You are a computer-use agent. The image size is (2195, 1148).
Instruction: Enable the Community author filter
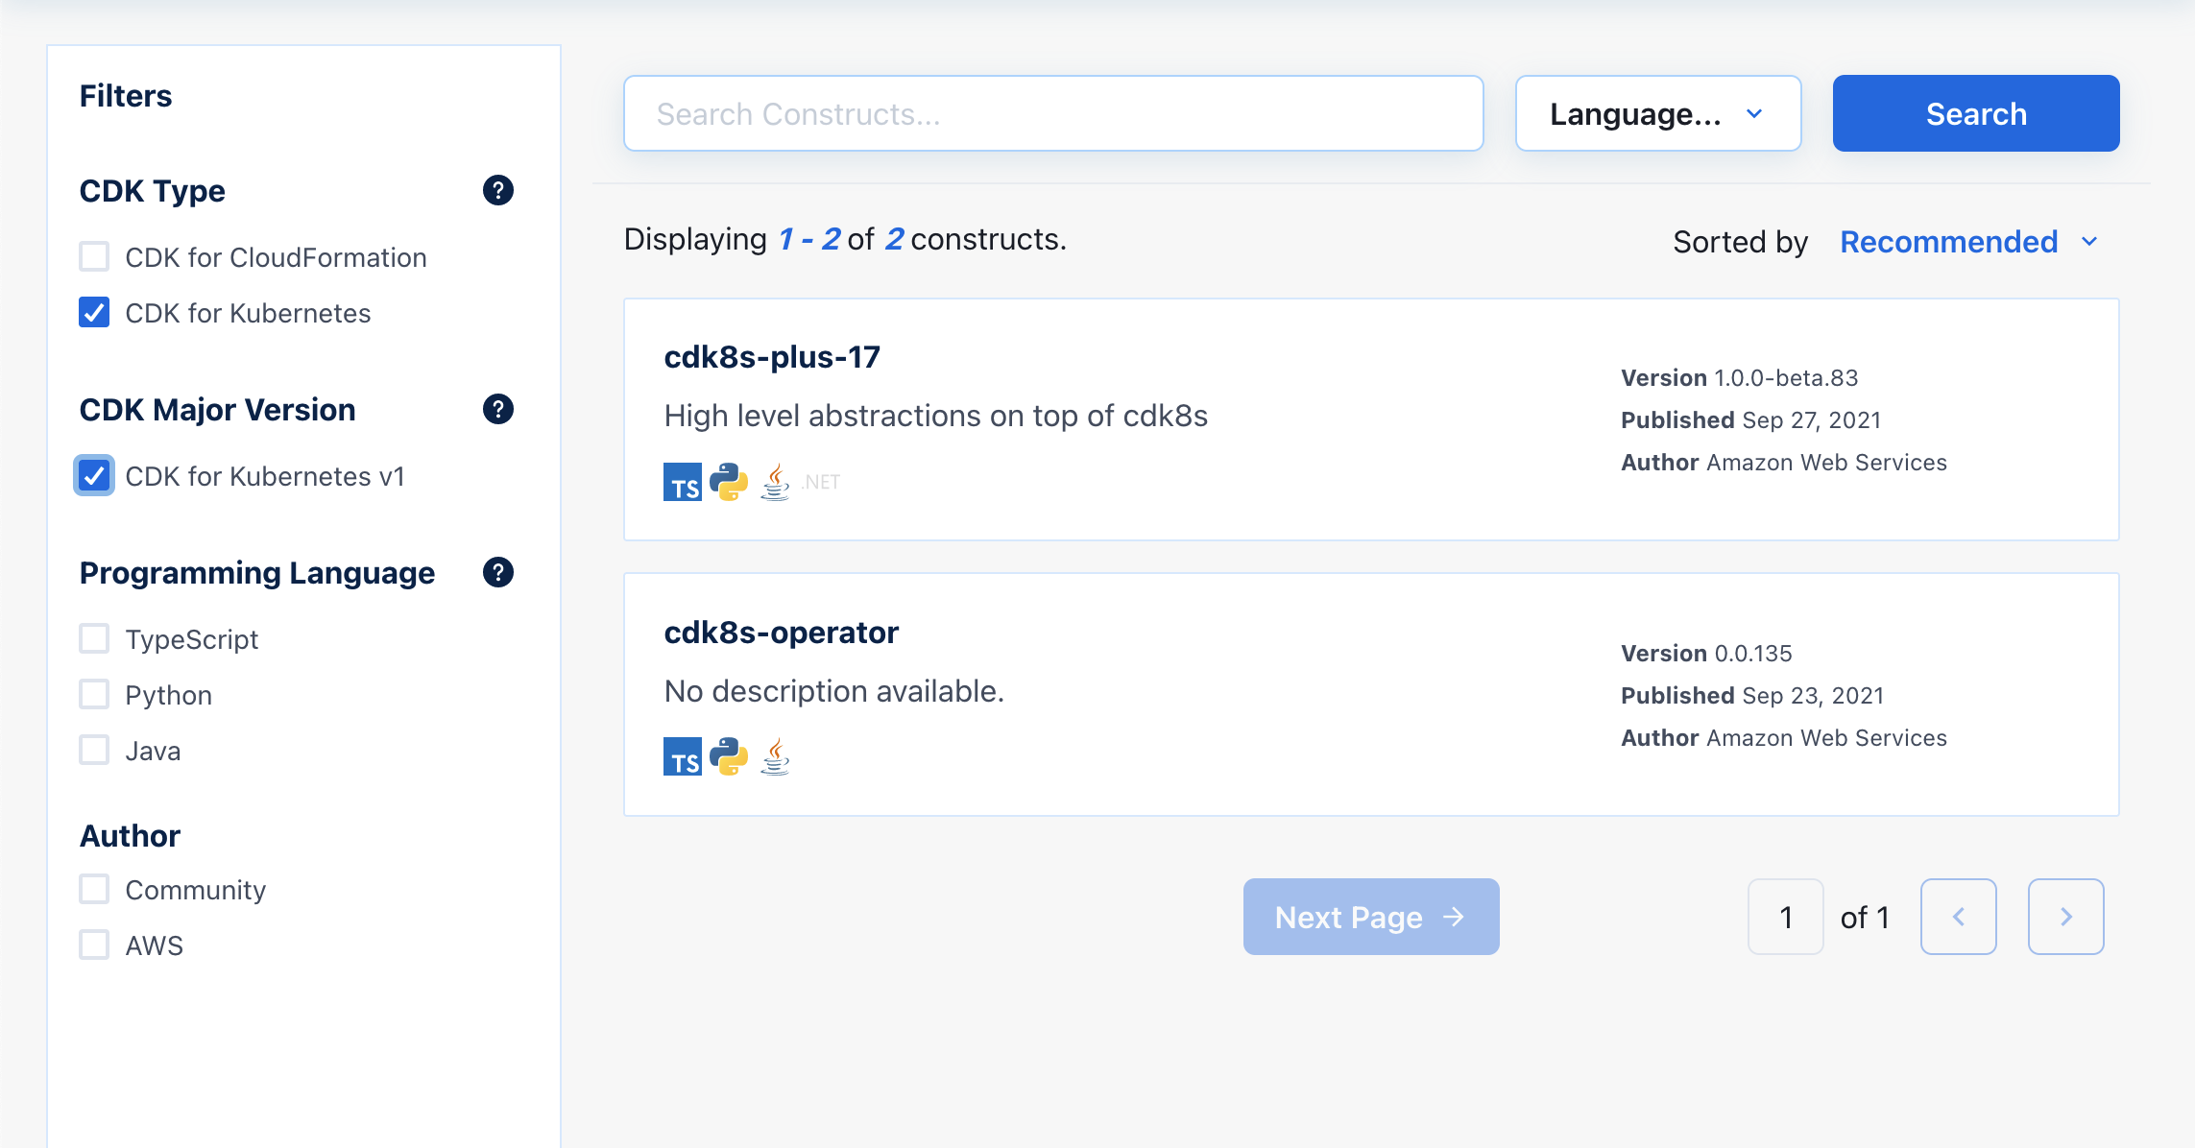[93, 889]
